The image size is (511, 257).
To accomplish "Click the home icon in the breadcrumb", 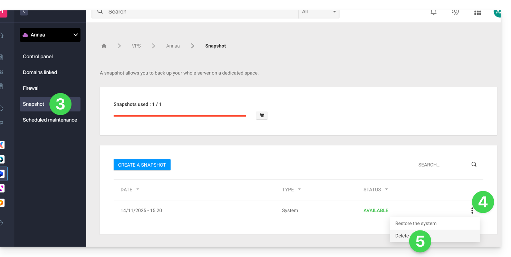I will click(x=104, y=46).
